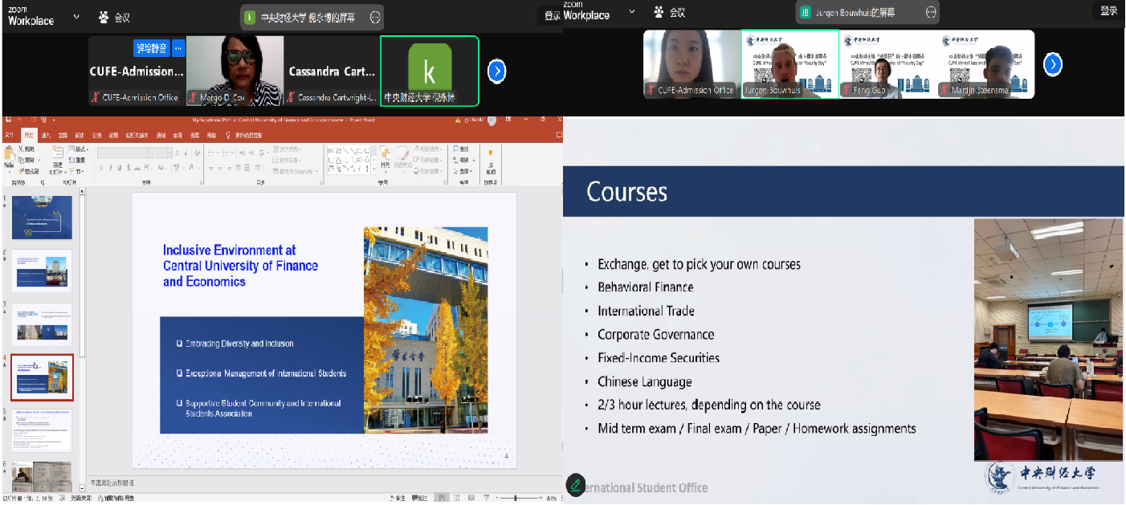The width and height of the screenshot is (1126, 505).
Task: Click 会议 button in left Zoom window
Action: tap(114, 16)
